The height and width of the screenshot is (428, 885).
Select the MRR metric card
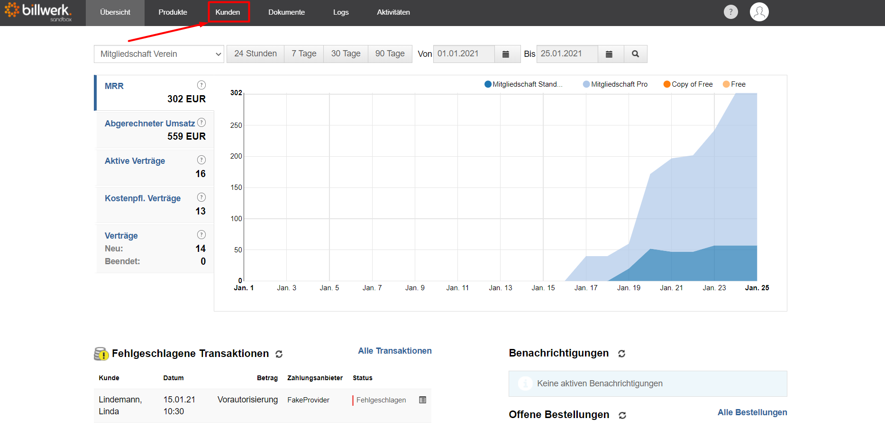click(155, 92)
